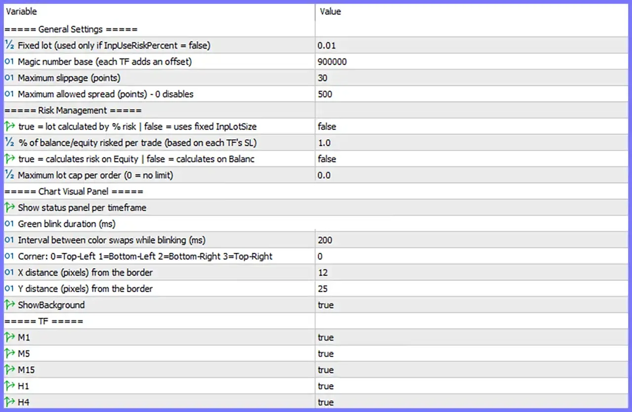This screenshot has width=632, height=412.
Task: Select the TF section header row
Action: (x=316, y=321)
